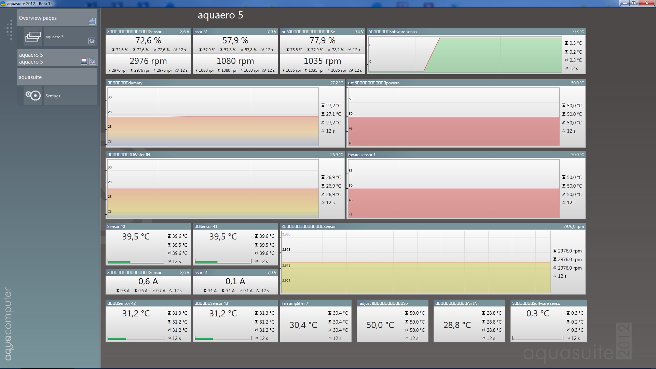
Task: Click the 0,6 A current readout widget
Action: point(148,282)
